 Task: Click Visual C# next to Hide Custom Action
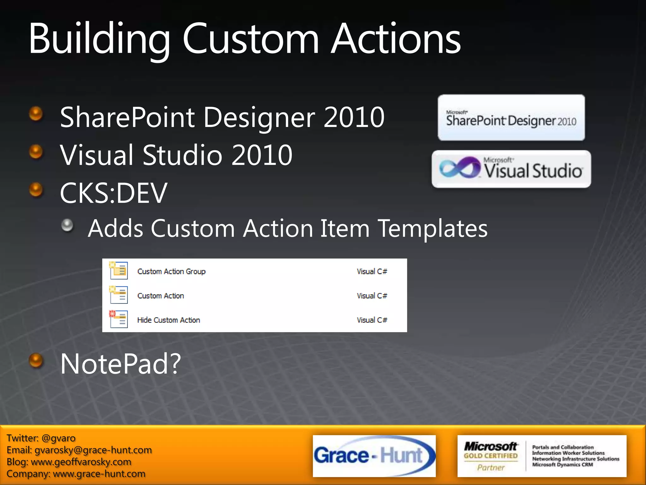[x=372, y=320]
